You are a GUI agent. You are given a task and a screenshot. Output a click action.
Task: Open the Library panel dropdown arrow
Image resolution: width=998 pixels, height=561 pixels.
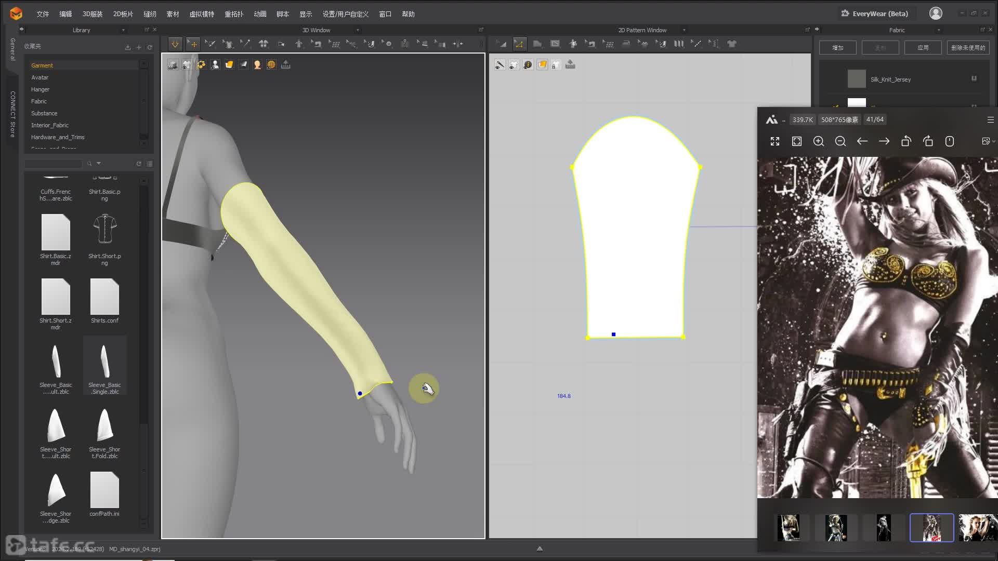tap(123, 30)
